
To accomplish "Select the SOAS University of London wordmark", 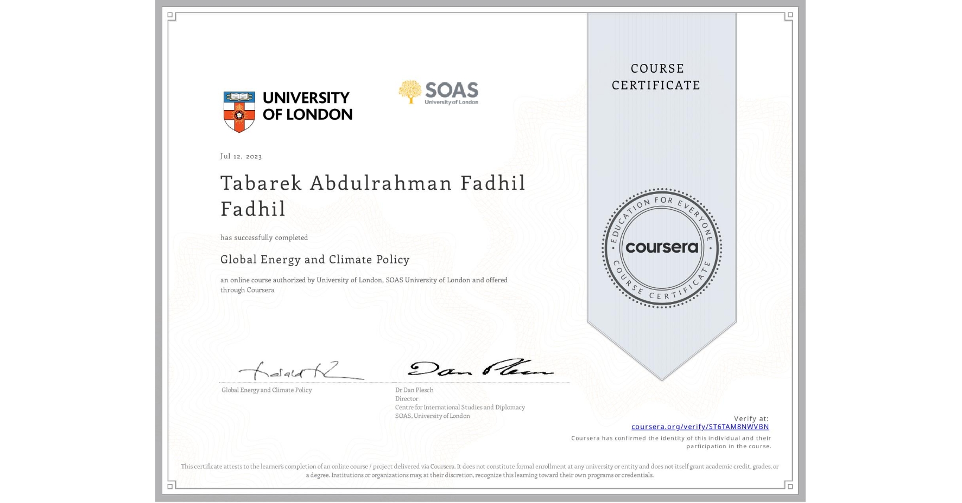I will [x=451, y=92].
